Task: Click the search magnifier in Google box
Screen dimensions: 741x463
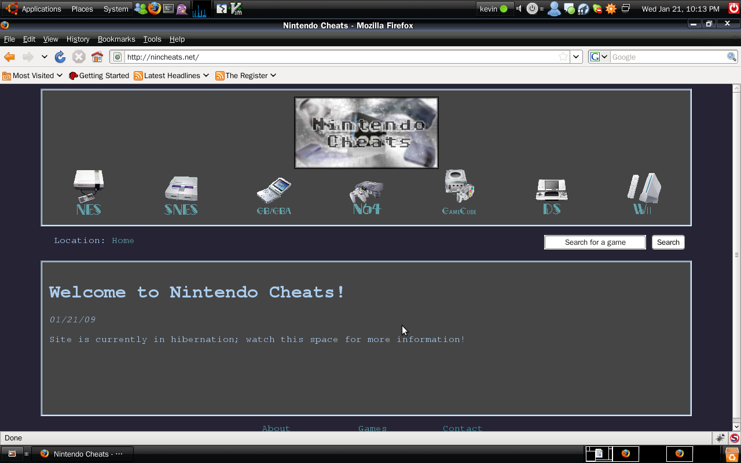Action: 732,57
